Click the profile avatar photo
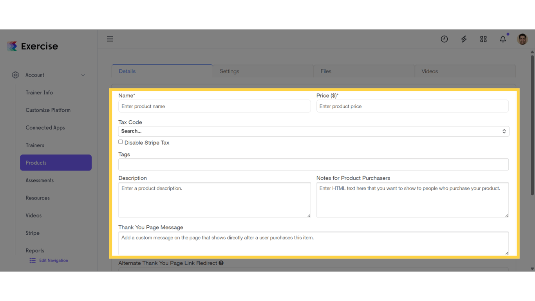Screen dimensions: 535x301 pos(522,39)
